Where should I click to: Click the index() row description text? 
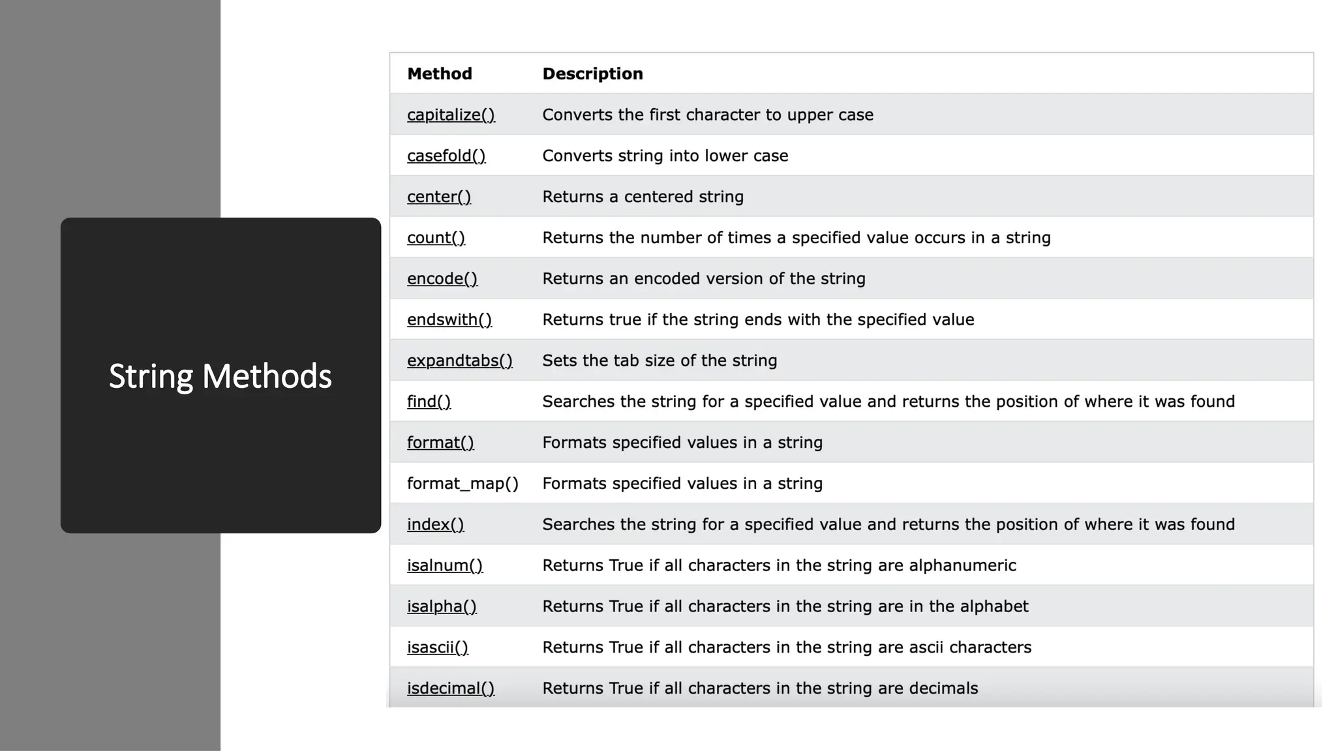(888, 525)
